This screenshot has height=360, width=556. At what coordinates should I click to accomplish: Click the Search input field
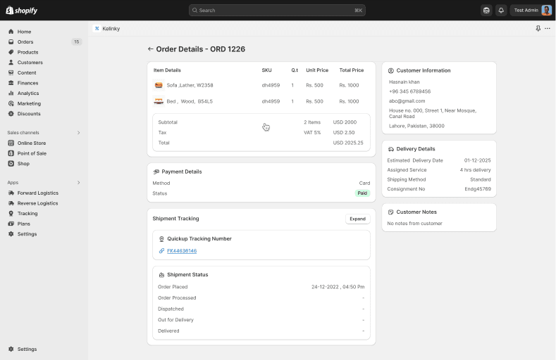point(277,11)
